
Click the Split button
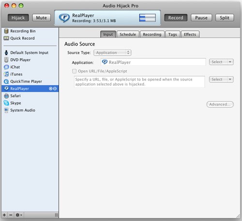[x=225, y=17]
